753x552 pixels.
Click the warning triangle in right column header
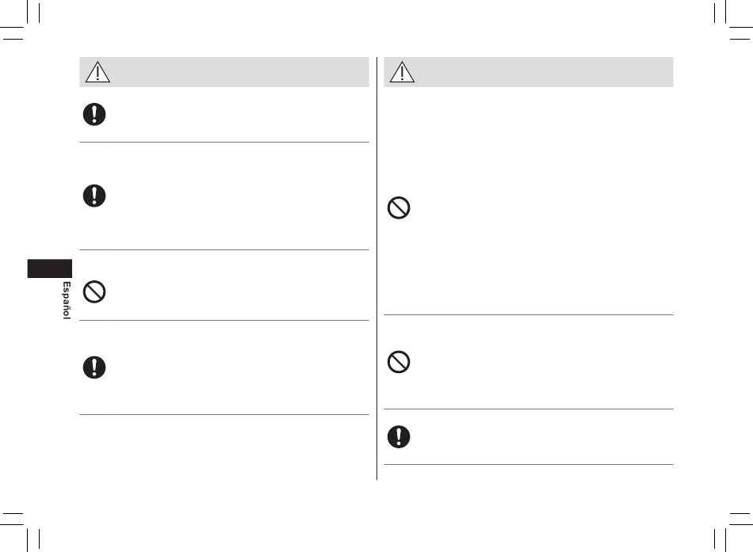point(402,72)
